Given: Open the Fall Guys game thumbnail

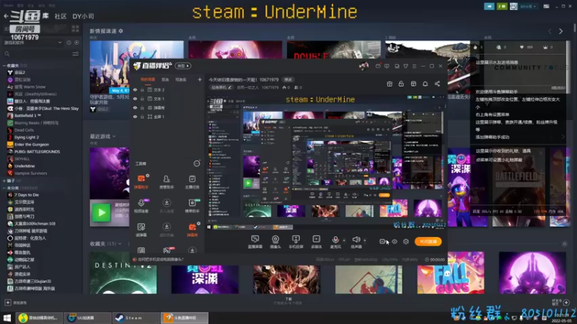Looking at the screenshot, I should [x=450, y=273].
